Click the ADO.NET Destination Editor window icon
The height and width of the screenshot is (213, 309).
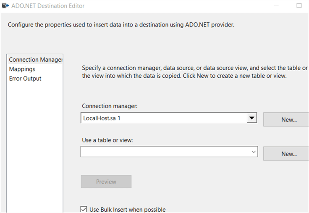pos(6,6)
